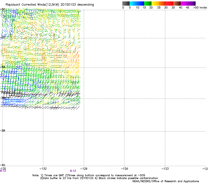Screen dimensions: 208x183
Task: Click the '10' legend scale label
Action: [x=137, y=8]
